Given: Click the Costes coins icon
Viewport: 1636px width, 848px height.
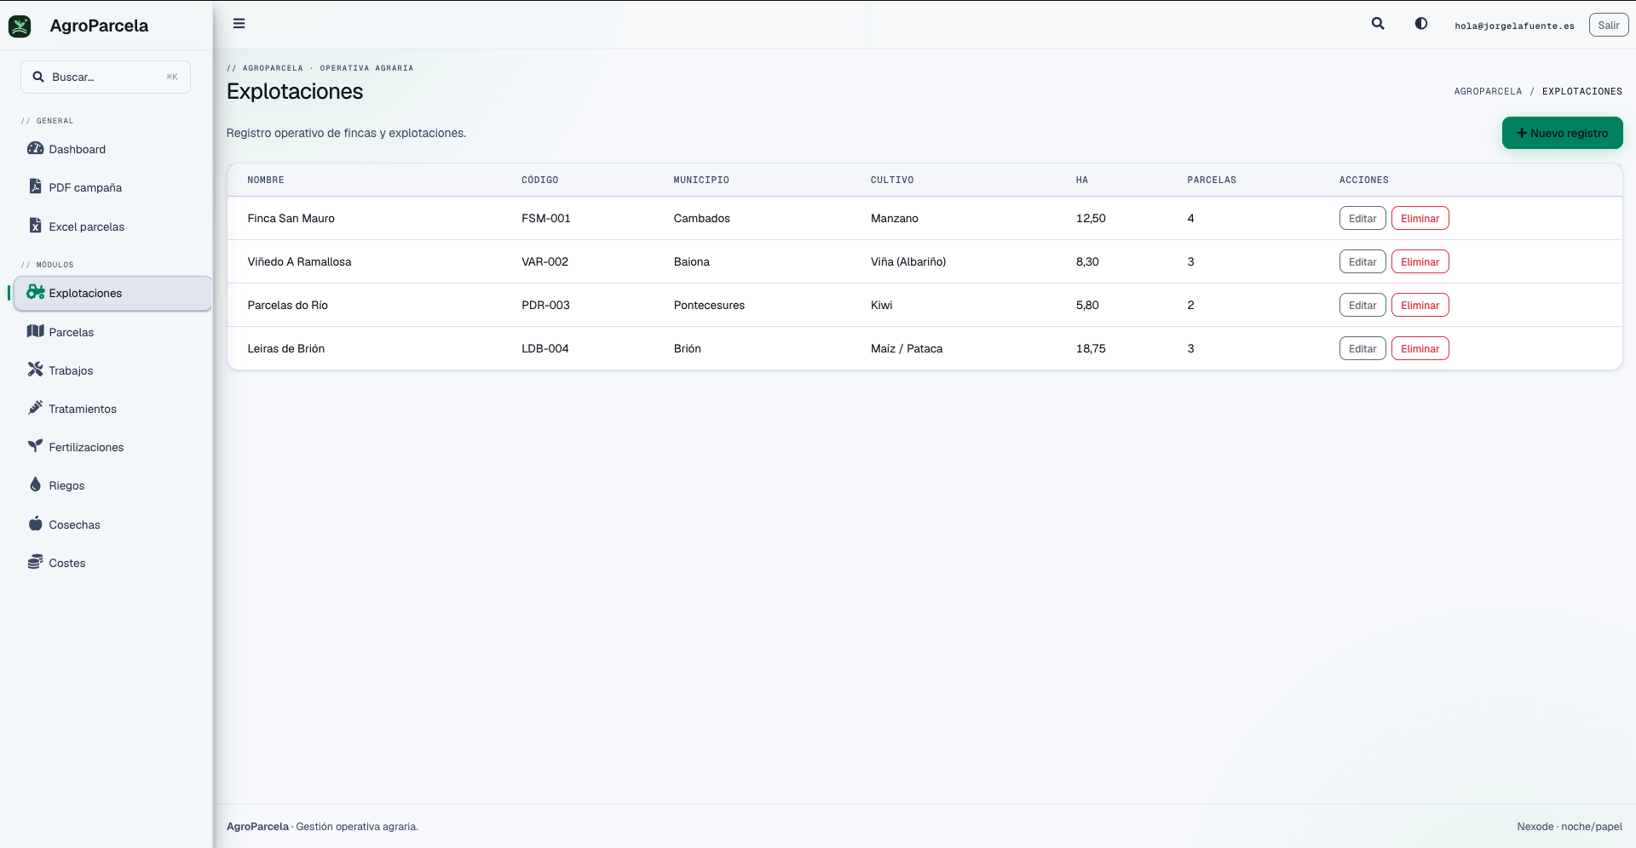Looking at the screenshot, I should coord(35,562).
